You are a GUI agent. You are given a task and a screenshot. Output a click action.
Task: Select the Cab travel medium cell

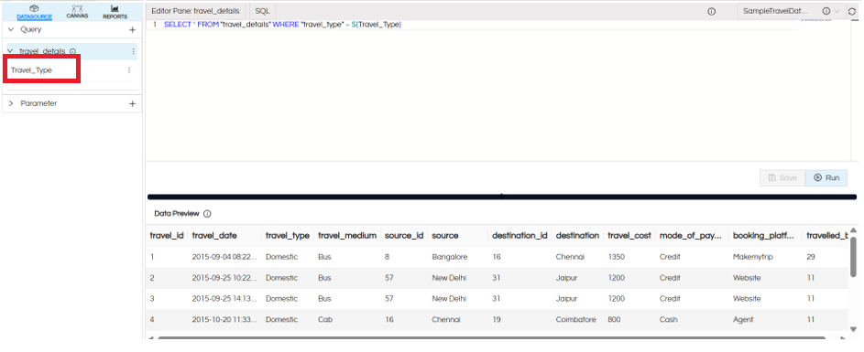324,320
